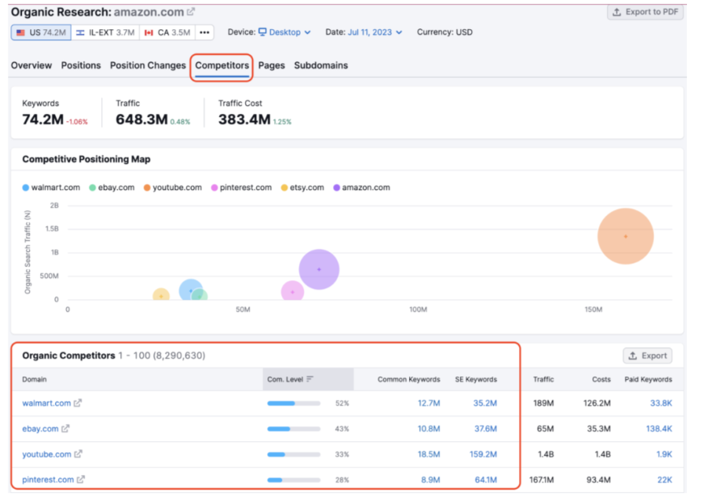The width and height of the screenshot is (704, 501).
Task: Click walmart.com common keywords 12.7M
Action: coord(428,403)
